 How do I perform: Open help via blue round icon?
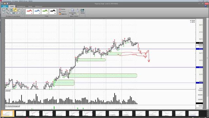(205, 6)
